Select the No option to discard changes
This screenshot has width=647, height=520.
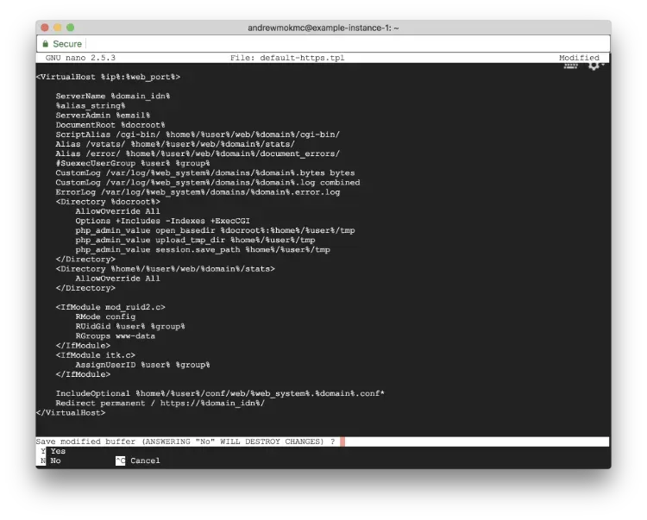pyautogui.click(x=55, y=460)
